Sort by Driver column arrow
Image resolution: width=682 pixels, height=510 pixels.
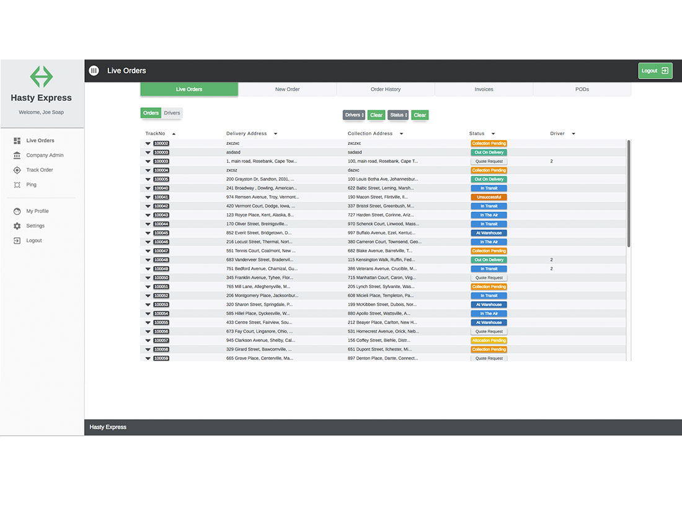coord(573,134)
